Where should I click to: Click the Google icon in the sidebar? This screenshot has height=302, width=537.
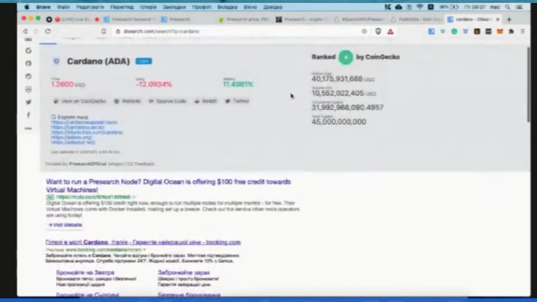pyautogui.click(x=28, y=51)
